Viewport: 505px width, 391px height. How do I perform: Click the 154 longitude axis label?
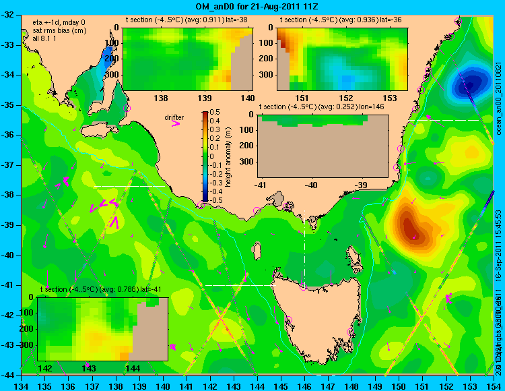pyautogui.click(x=494, y=386)
